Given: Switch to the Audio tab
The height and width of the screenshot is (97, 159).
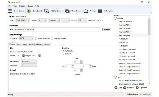Looking at the screenshot, I should [x=31, y=44].
